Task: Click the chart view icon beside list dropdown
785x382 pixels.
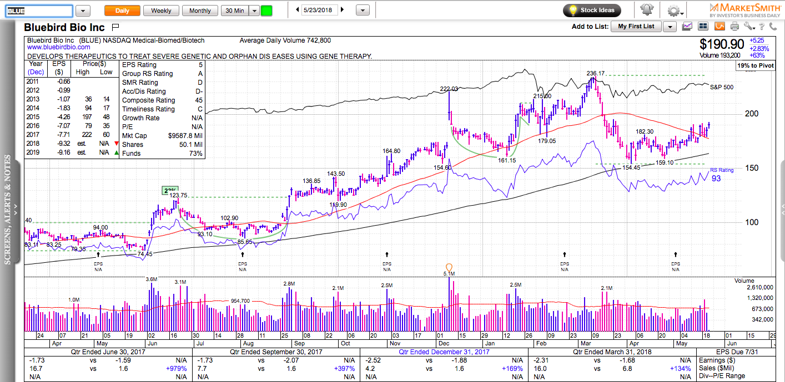Action: [x=687, y=26]
